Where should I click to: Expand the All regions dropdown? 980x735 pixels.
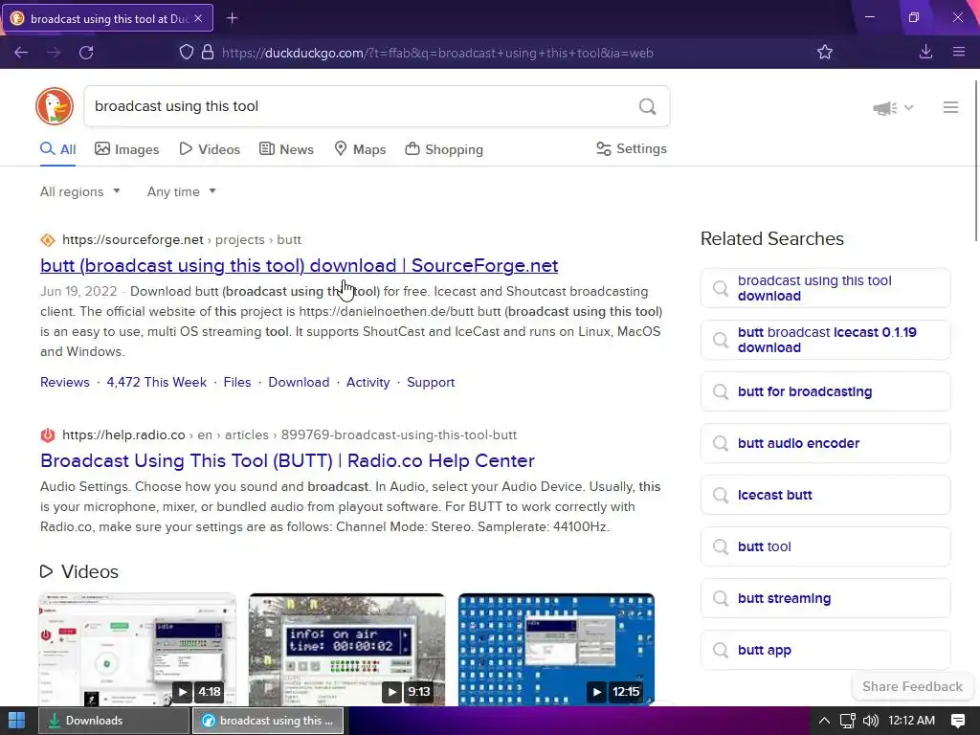tap(80, 191)
